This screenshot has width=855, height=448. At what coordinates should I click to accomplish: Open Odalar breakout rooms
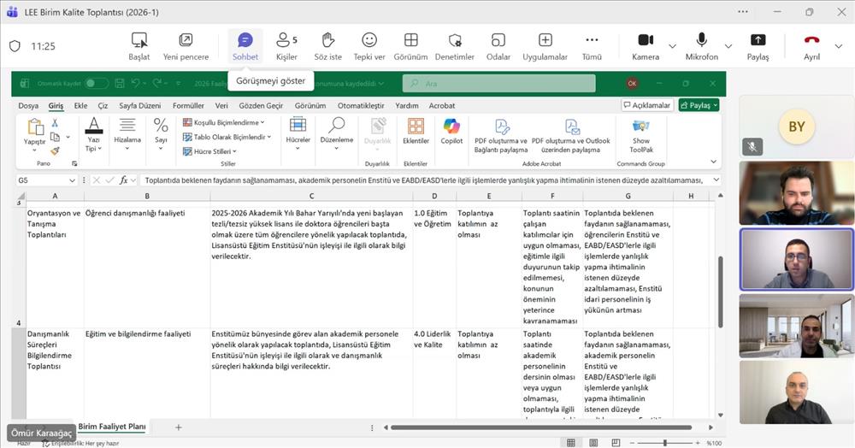498,46
